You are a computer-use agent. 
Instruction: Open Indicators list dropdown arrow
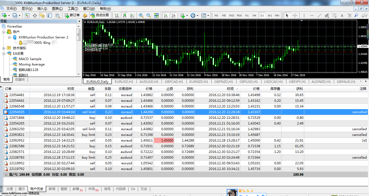click(x=187, y=15)
